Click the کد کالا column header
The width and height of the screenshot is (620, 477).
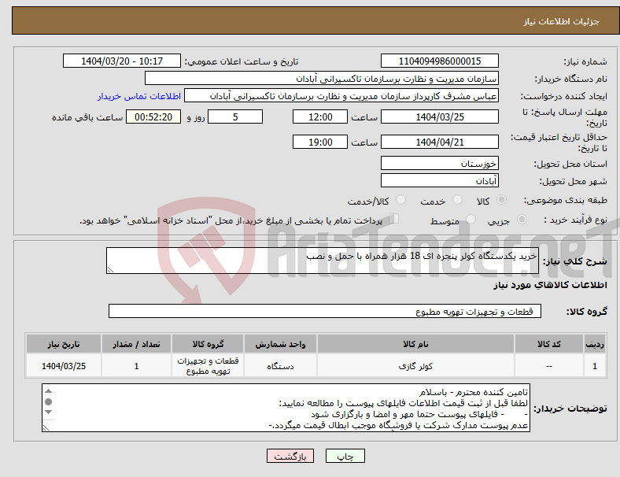549,344
